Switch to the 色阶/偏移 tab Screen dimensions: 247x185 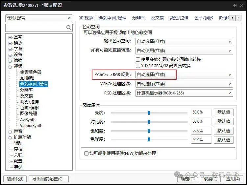click(x=204, y=18)
